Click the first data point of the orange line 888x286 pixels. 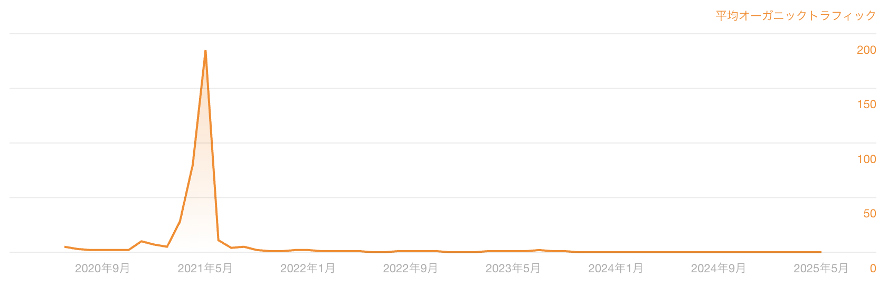click(65, 246)
